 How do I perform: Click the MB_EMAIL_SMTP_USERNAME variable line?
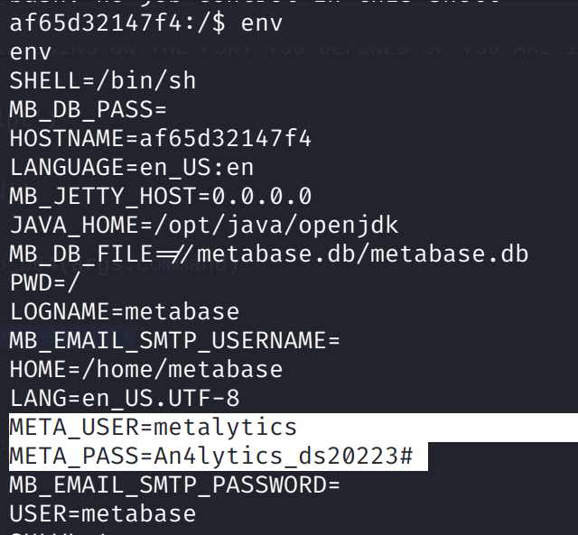(x=174, y=340)
